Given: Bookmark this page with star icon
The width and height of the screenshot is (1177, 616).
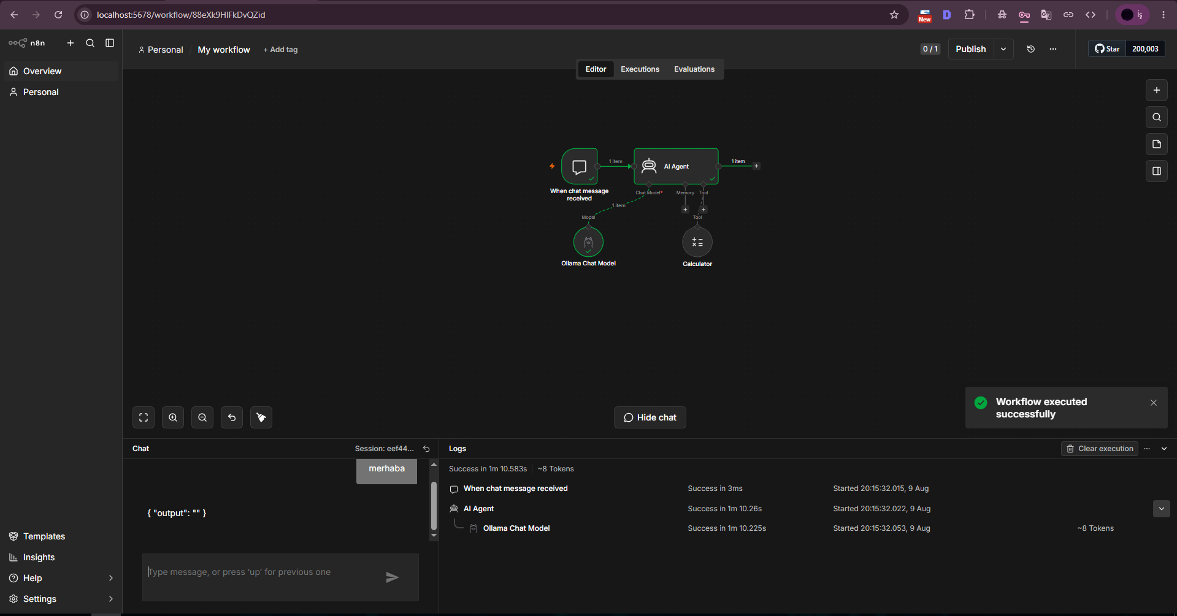Looking at the screenshot, I should tap(894, 15).
